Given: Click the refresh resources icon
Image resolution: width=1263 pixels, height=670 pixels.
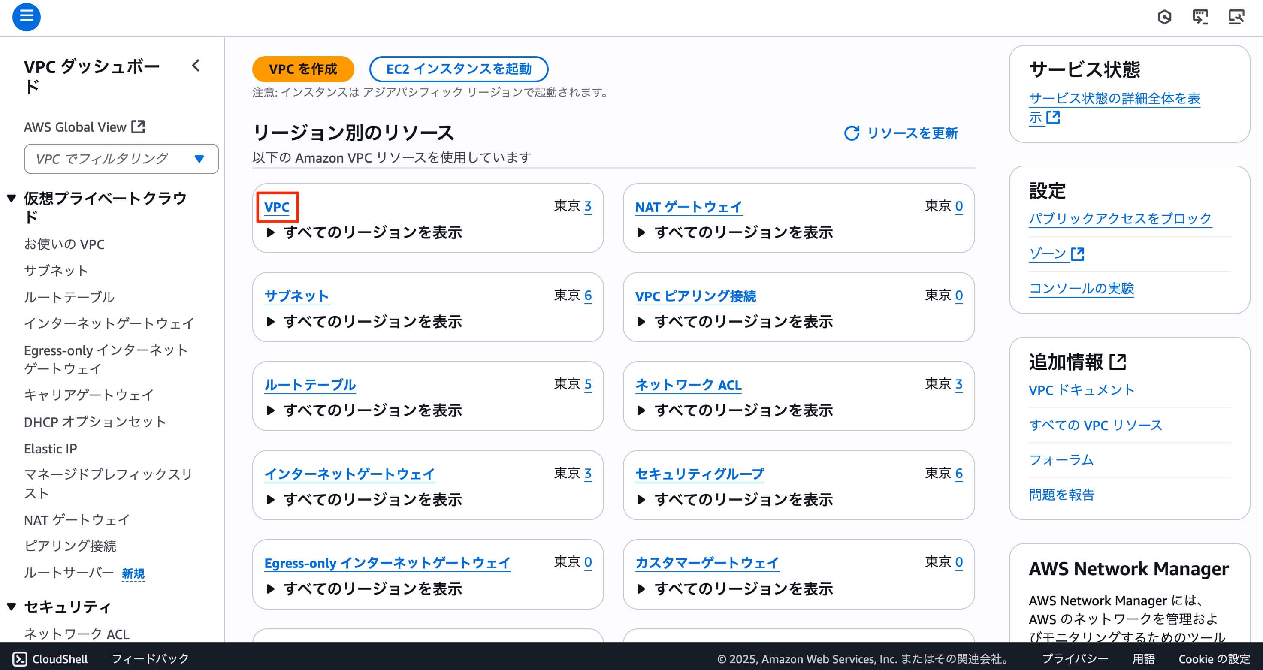Looking at the screenshot, I should (852, 133).
